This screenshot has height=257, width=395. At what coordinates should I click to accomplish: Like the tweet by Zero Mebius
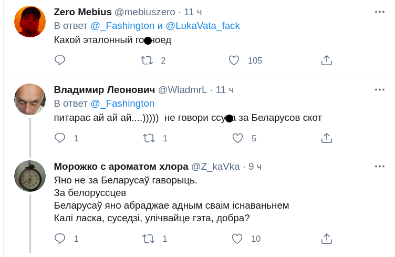tap(234, 60)
